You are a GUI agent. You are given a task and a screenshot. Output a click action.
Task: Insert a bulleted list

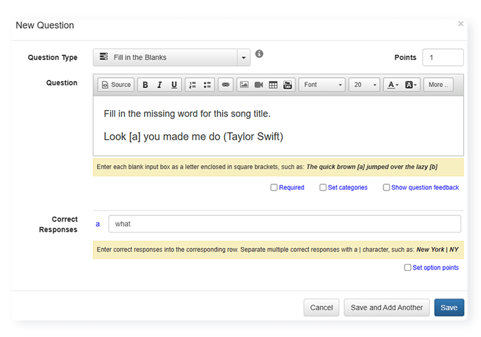click(x=208, y=85)
